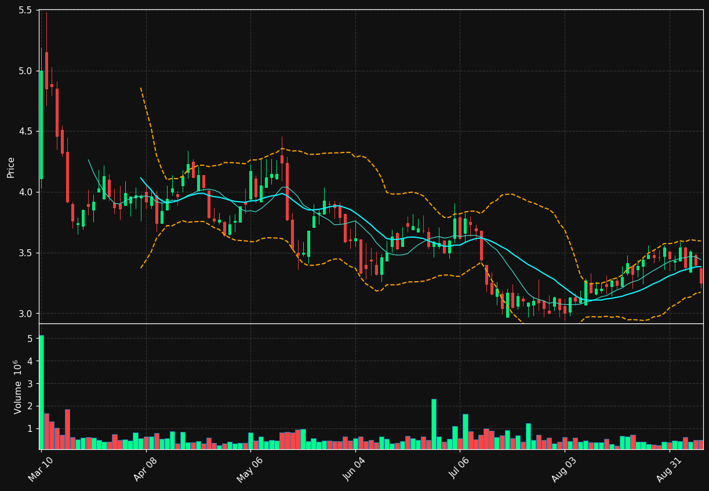Click the 'Price' axis title
The width and height of the screenshot is (709, 491).
coord(11,167)
